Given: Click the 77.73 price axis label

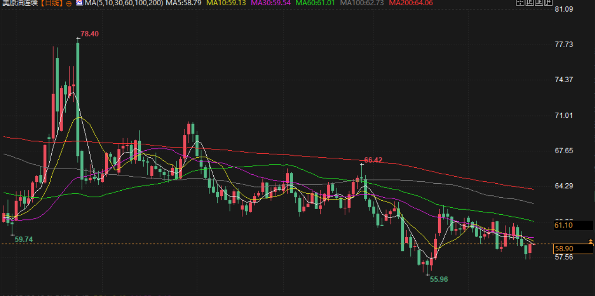Looking at the screenshot, I should [x=564, y=44].
